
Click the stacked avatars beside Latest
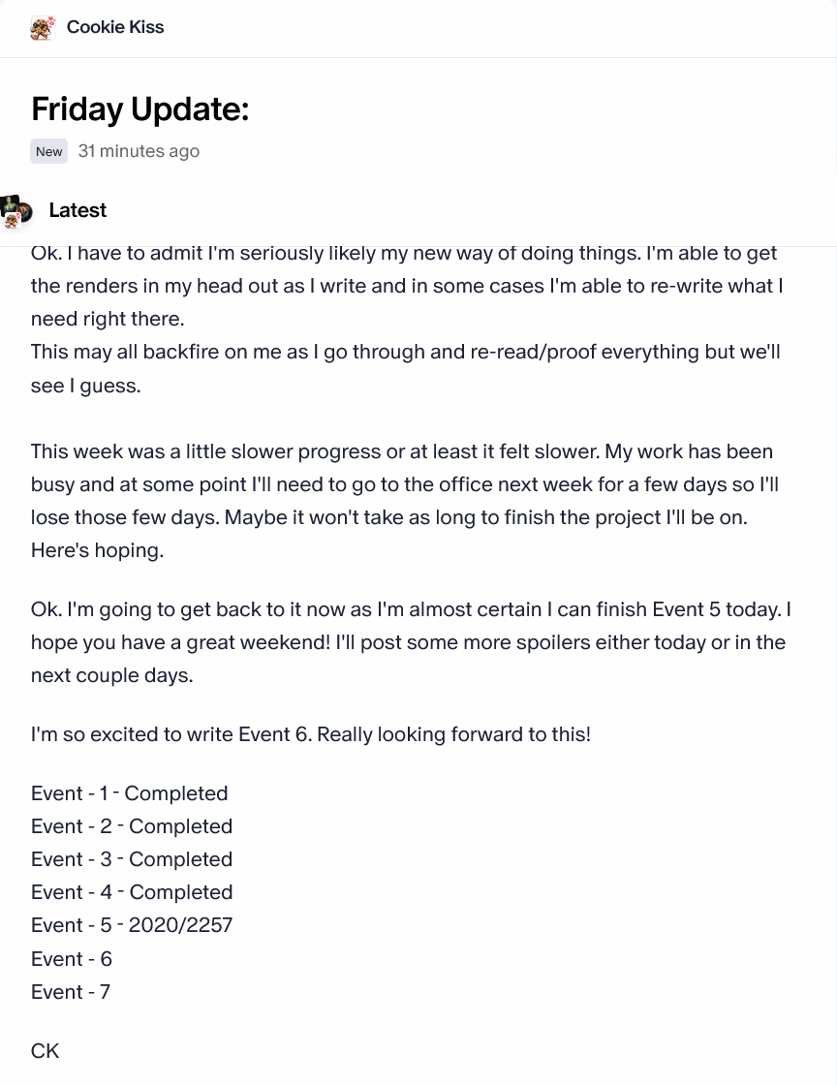coord(15,212)
